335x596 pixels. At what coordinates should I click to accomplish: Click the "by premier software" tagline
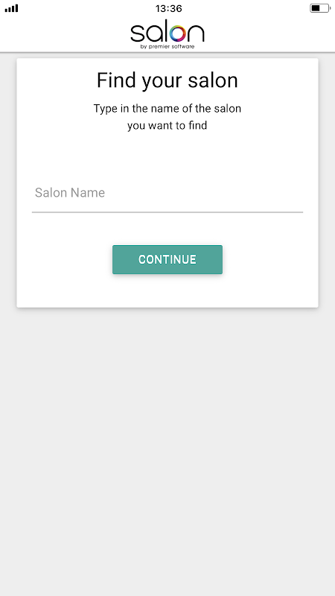[167, 46]
